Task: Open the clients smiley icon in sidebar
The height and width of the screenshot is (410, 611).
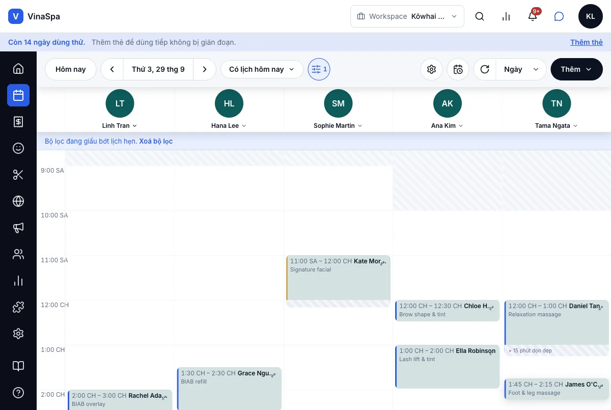Action: click(x=18, y=148)
